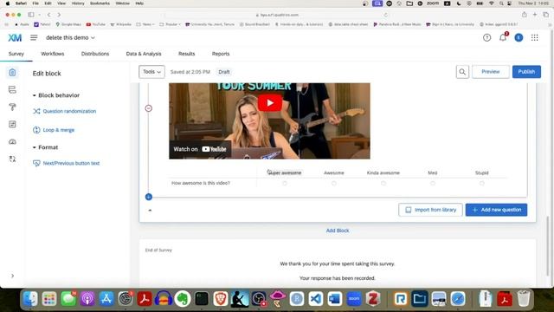Select the survey builder sidebar icon
The image size is (554, 312).
(12, 73)
